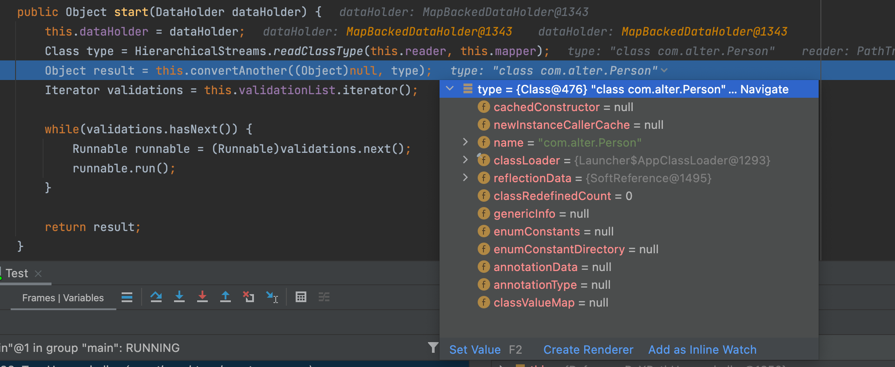Collapse the type Class@476 root node
This screenshot has width=895, height=367.
pos(450,89)
